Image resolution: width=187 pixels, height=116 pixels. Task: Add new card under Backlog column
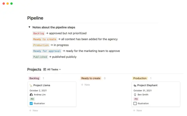[34, 110]
